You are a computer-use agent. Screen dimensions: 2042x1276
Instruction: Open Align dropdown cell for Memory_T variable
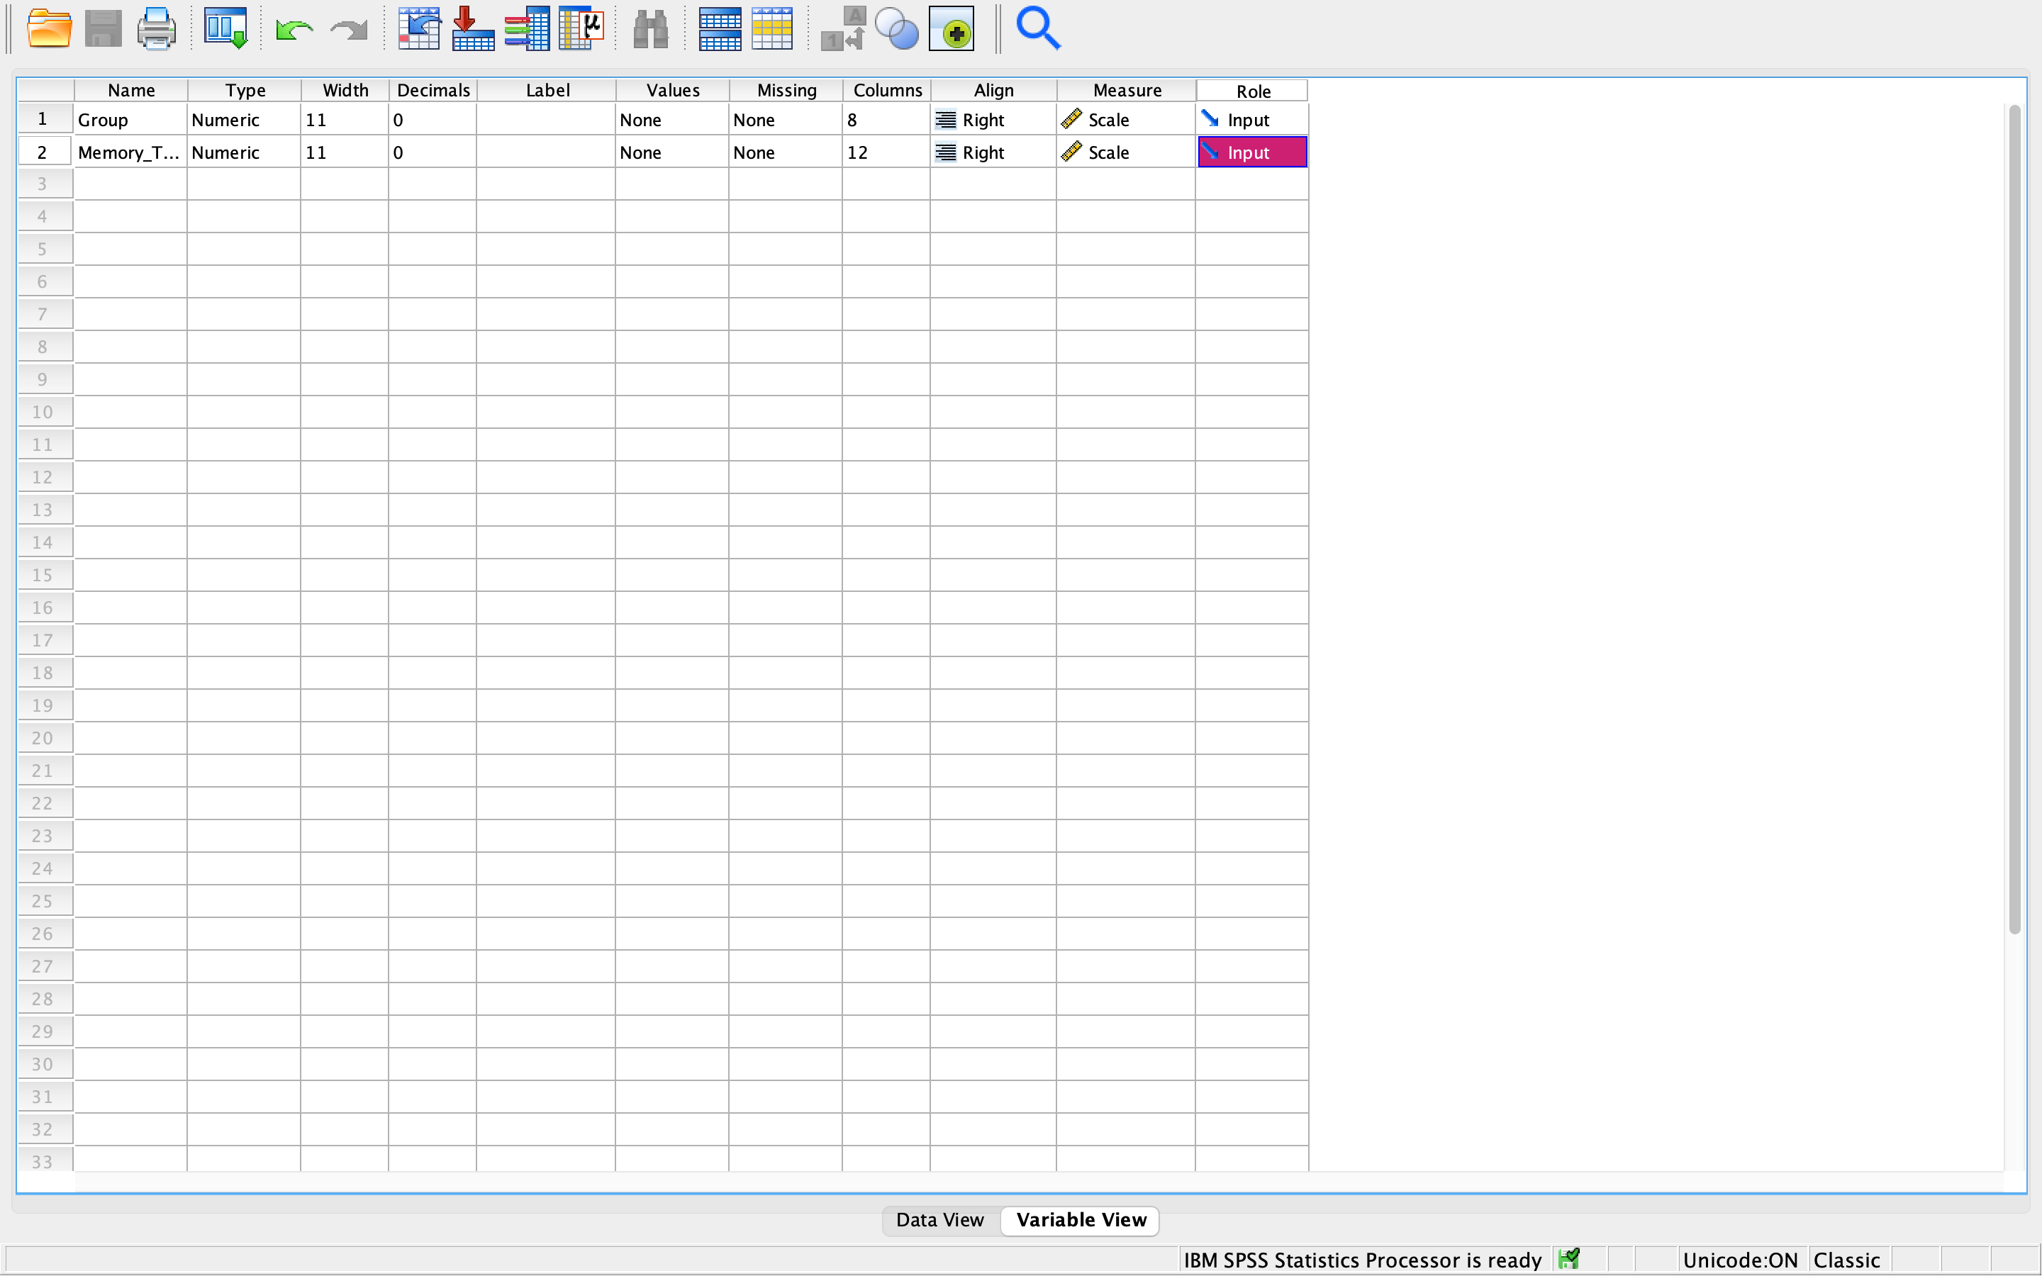click(x=993, y=152)
